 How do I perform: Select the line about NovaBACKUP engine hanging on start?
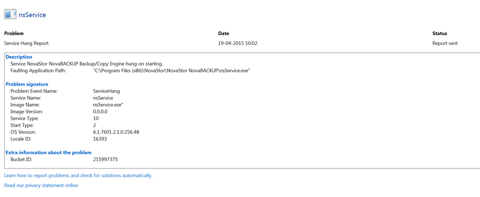coord(87,64)
